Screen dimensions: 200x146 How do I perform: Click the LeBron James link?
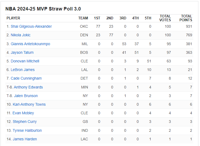(23, 70)
